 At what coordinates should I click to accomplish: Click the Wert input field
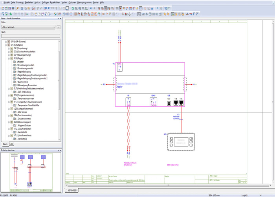[30, 36]
